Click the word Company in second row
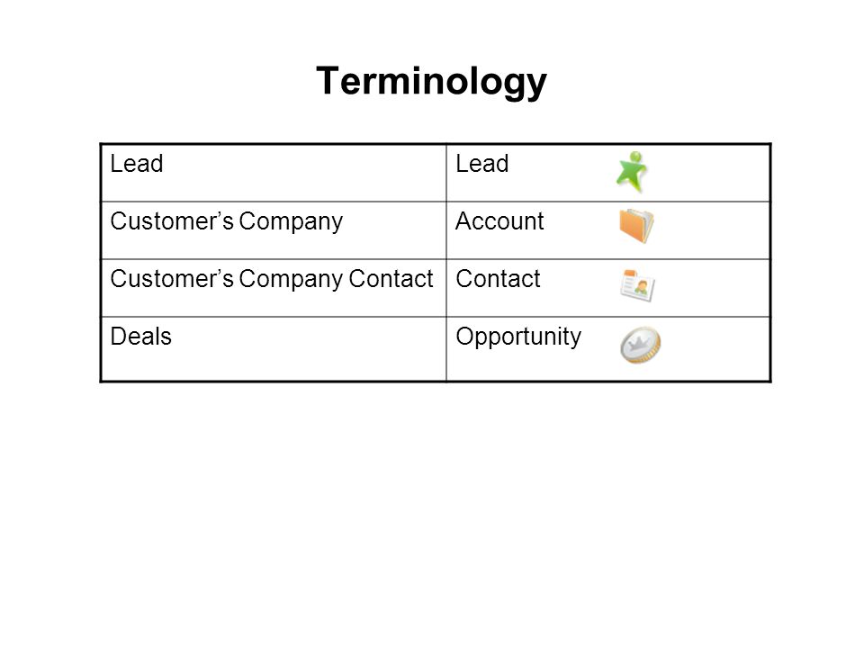The height and width of the screenshot is (648, 864). point(291,222)
